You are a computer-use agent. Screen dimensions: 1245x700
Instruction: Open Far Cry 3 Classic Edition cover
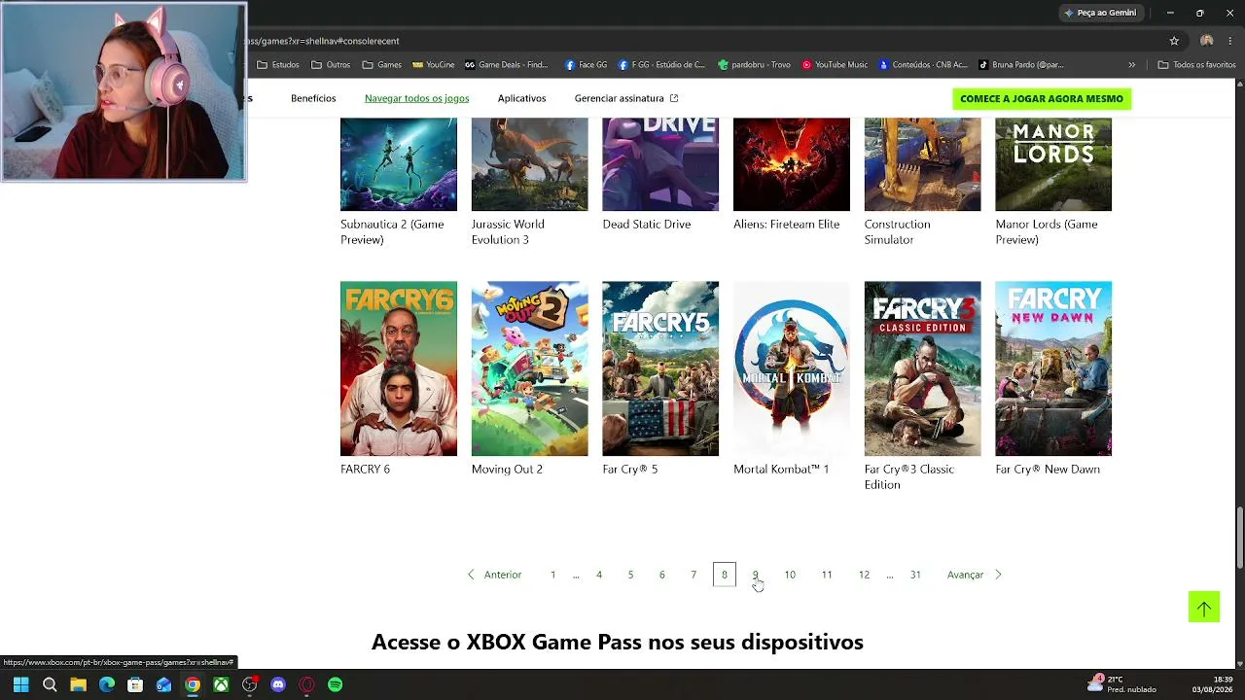[922, 368]
